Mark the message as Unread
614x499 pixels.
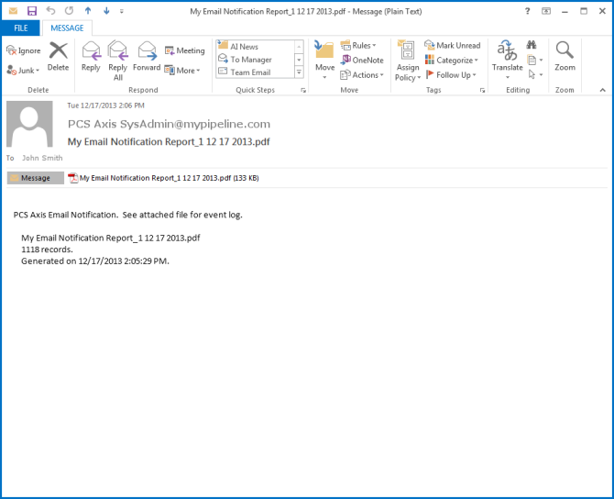[453, 46]
